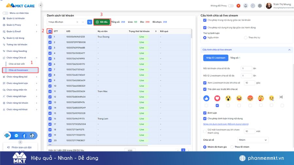Open the Chia sẻ về Nhóm dropdown

pyautogui.click(x=253, y=140)
